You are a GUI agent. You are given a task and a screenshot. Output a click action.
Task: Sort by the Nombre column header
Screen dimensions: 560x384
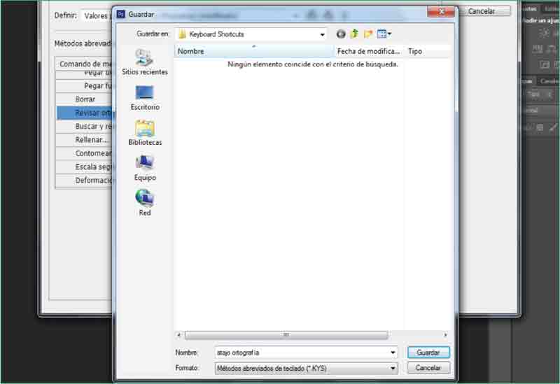(253, 51)
